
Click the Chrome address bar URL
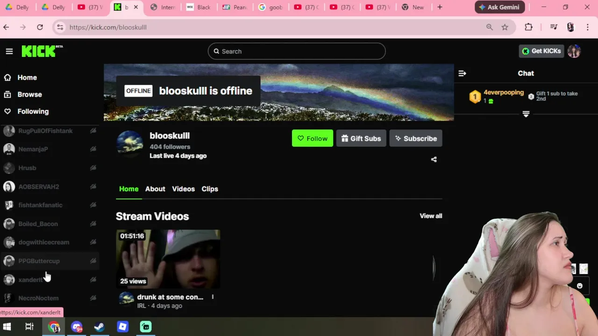pyautogui.click(x=108, y=27)
